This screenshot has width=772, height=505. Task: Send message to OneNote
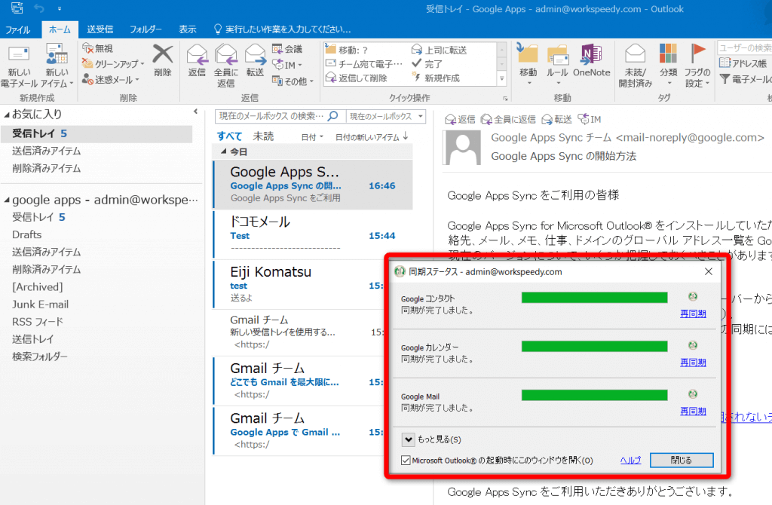[591, 60]
